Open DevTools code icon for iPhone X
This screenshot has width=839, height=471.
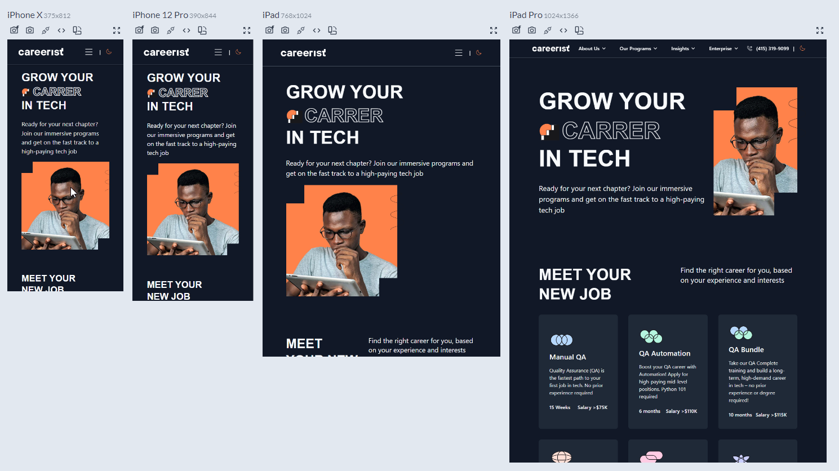(x=61, y=30)
